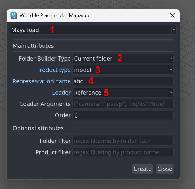Click the Main attributes section header
Viewport: 195px width, 189px height.
pyautogui.click(x=33, y=46)
